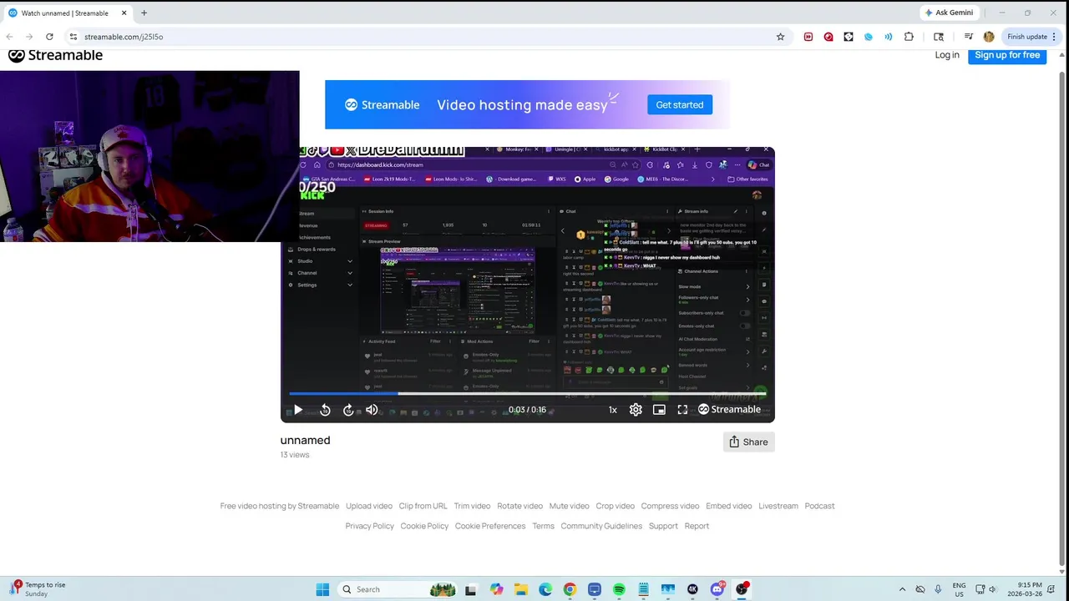Click the Log in link
The width and height of the screenshot is (1069, 601).
click(947, 55)
